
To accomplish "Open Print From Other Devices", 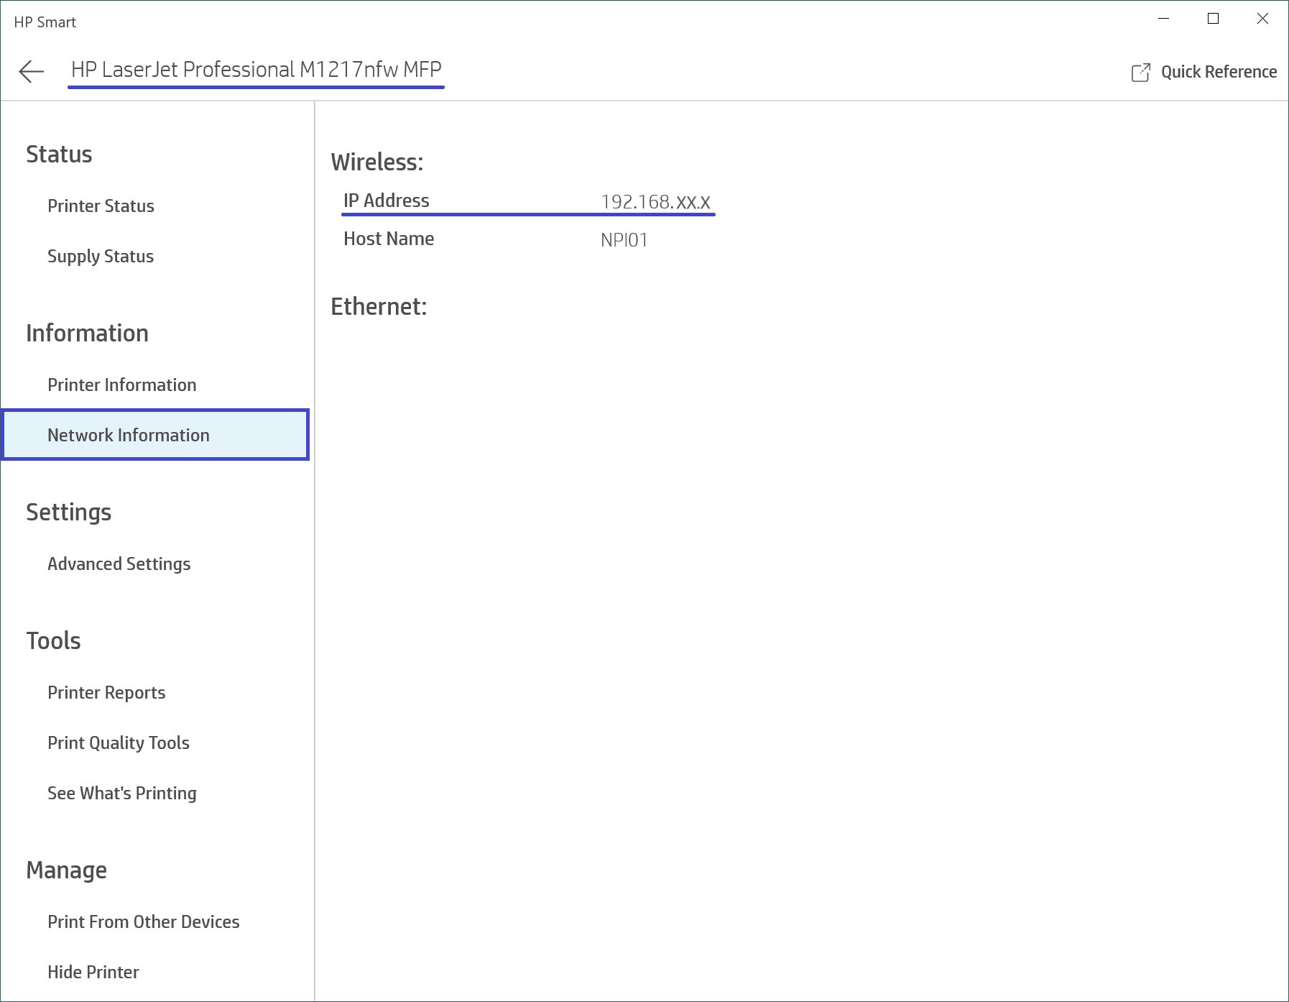I will tap(143, 922).
